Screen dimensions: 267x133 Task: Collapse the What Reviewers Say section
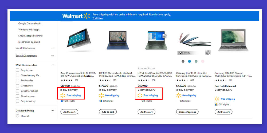point(53,65)
